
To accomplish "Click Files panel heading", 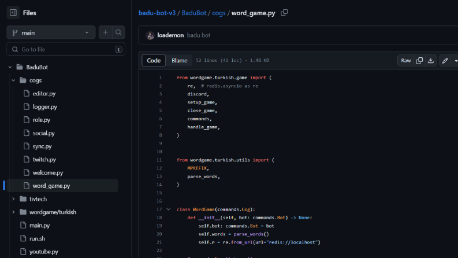I will tap(29, 13).
